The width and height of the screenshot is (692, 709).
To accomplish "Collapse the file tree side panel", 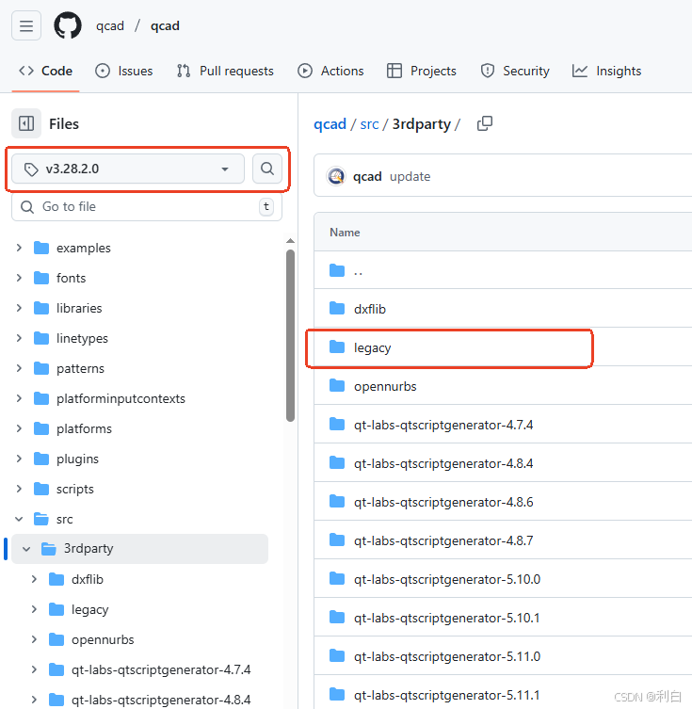I will [x=26, y=123].
